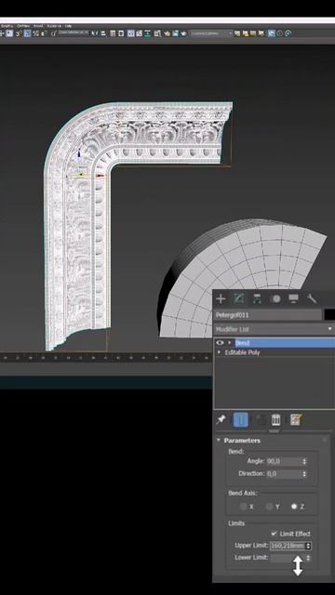Select the X bend axis
Viewport: 335px width, 595px height.
click(244, 507)
